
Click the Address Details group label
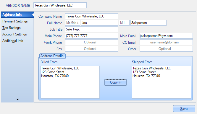click(52, 56)
